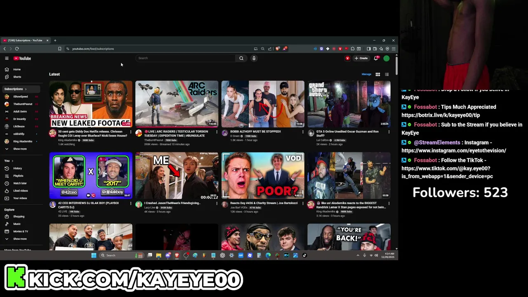Click the Lacy Live channel avatar
The height and width of the screenshot is (297, 528).
[139, 205]
